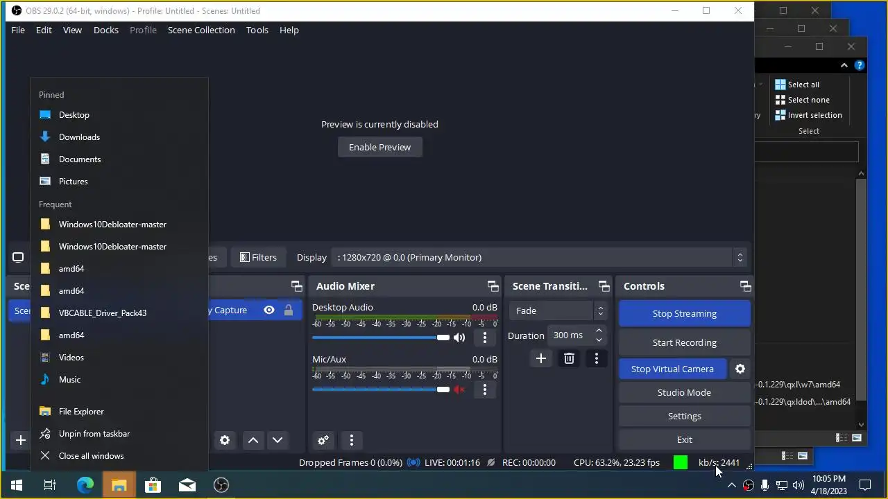Click Invert selection in Explorer ribbon

[x=808, y=115]
